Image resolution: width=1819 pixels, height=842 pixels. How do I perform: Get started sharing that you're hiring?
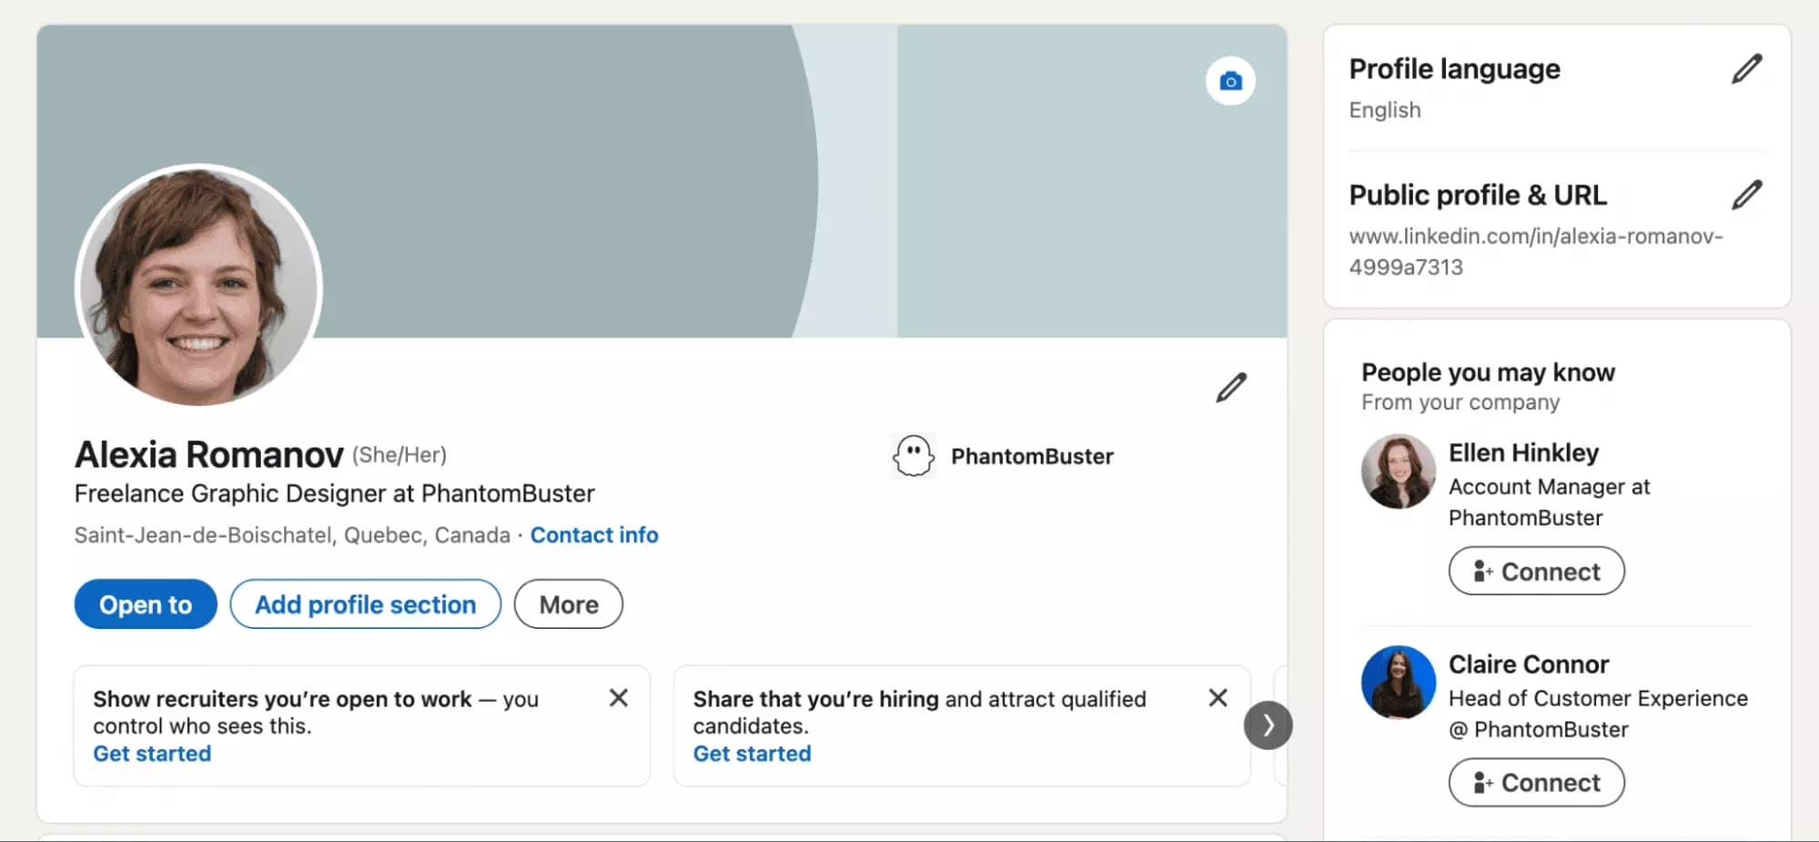[x=752, y=753]
